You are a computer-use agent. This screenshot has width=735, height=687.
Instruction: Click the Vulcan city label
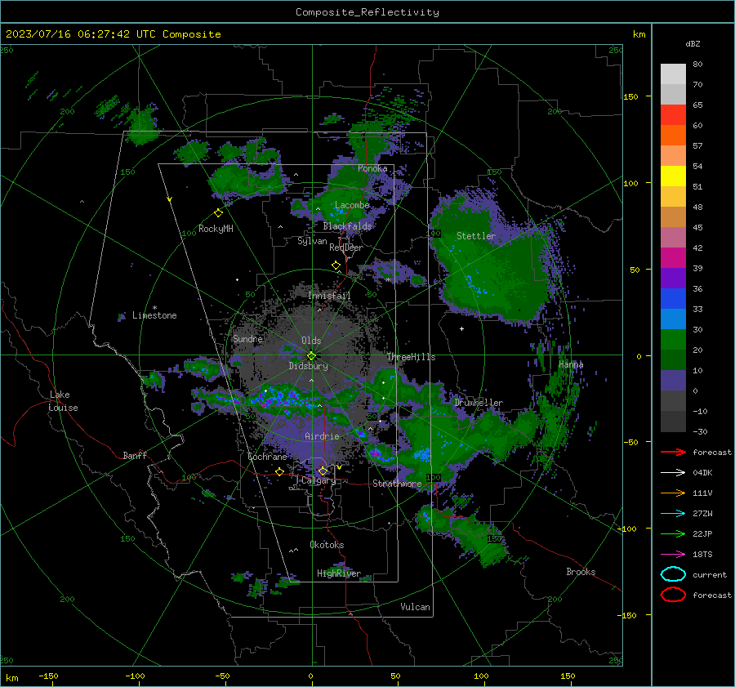click(416, 607)
